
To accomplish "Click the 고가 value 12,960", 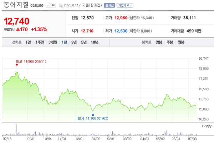I will pos(121,18).
